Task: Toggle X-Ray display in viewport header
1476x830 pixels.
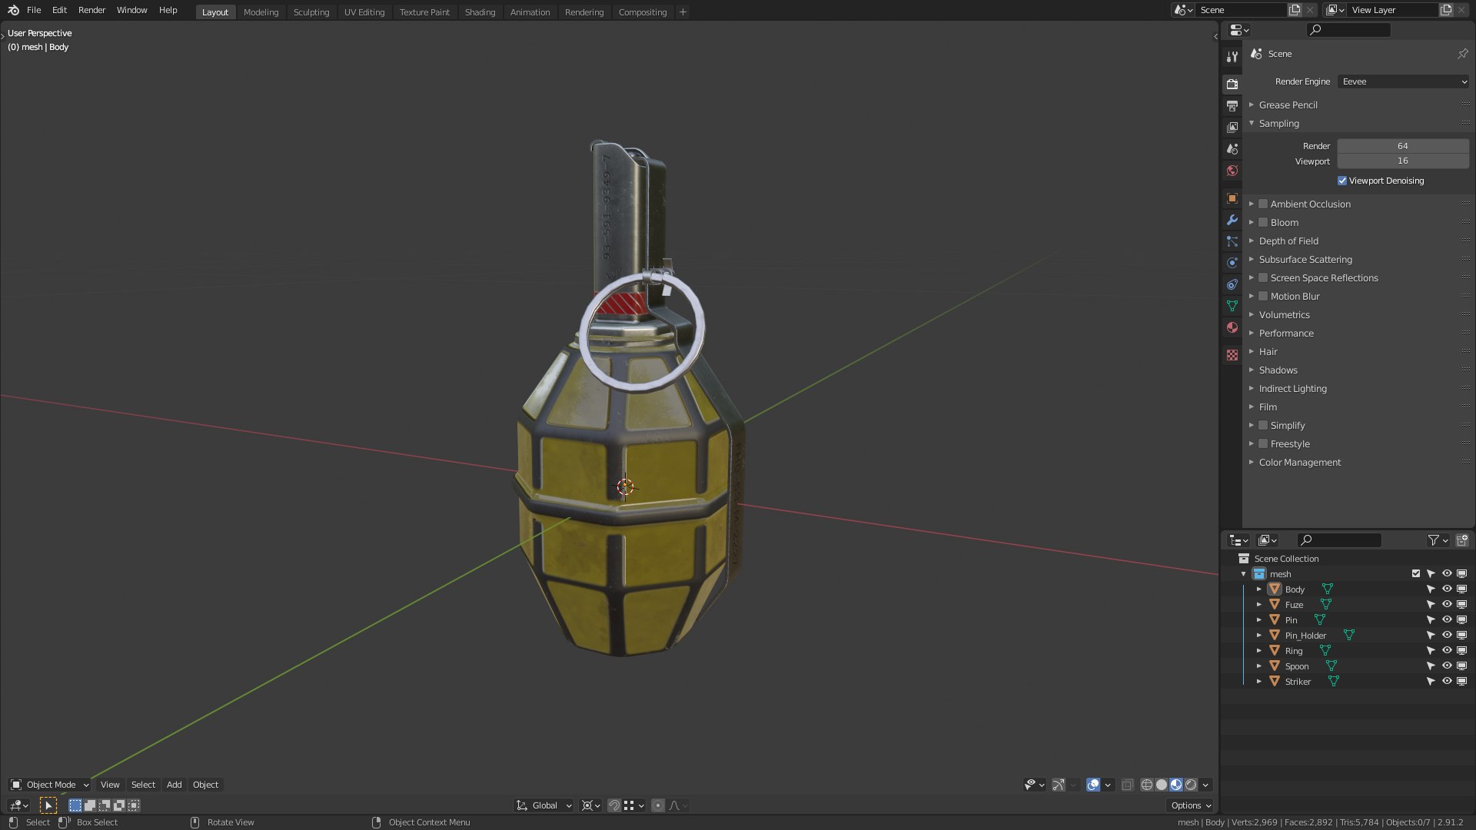Action: pyautogui.click(x=1127, y=785)
